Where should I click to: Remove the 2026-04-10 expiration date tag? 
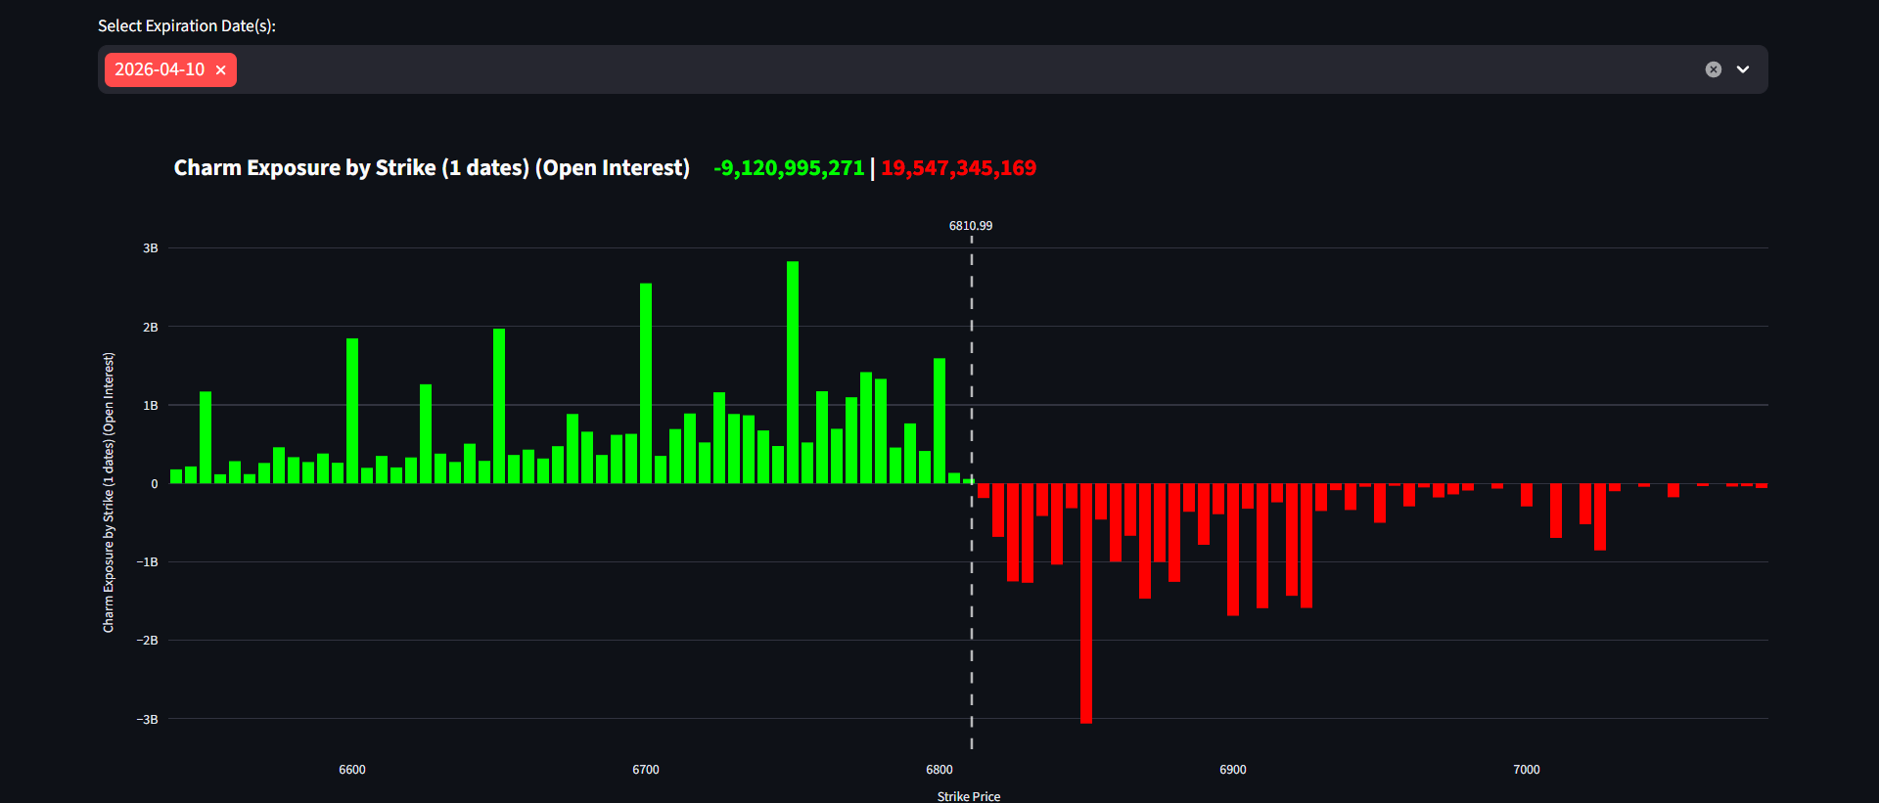(220, 70)
